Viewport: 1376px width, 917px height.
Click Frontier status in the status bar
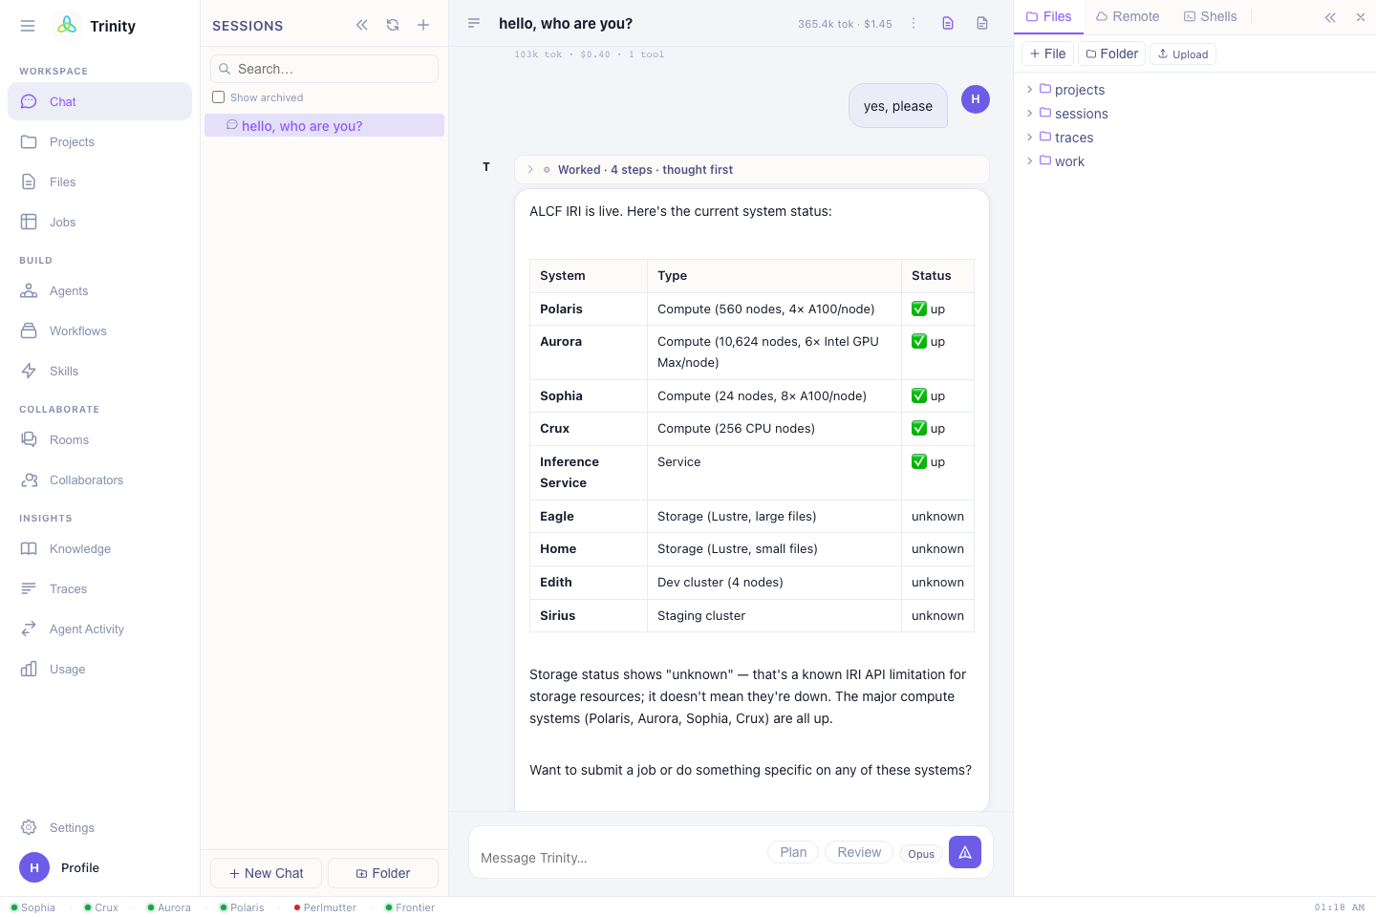[409, 907]
